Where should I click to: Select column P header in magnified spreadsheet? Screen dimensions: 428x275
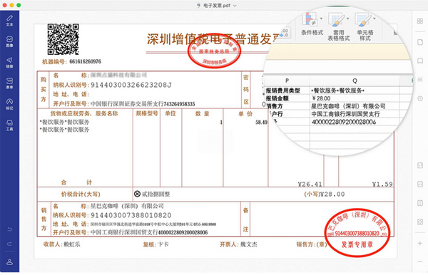click(287, 81)
